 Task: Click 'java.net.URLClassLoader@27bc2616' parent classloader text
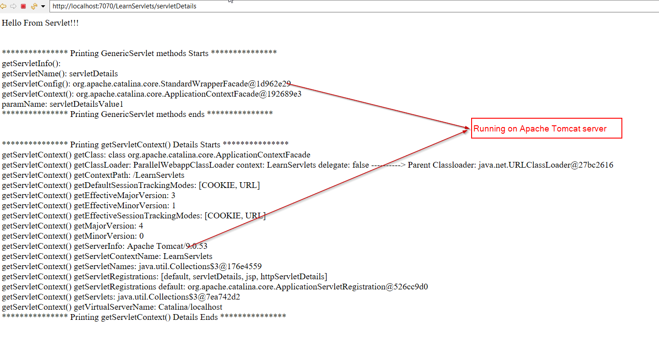pyautogui.click(x=546, y=165)
